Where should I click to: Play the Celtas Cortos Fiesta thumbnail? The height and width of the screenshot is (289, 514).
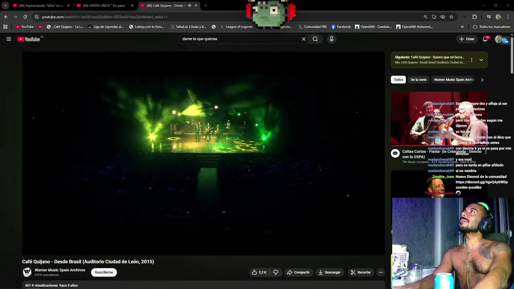(x=439, y=119)
